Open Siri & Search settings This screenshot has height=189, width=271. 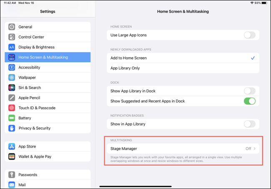coord(48,87)
